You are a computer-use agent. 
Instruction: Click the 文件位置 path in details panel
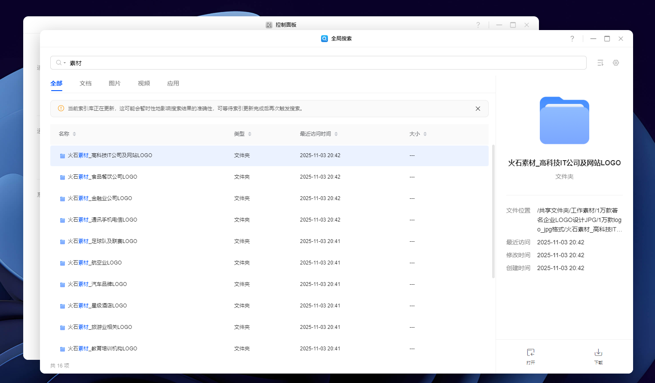pos(579,220)
